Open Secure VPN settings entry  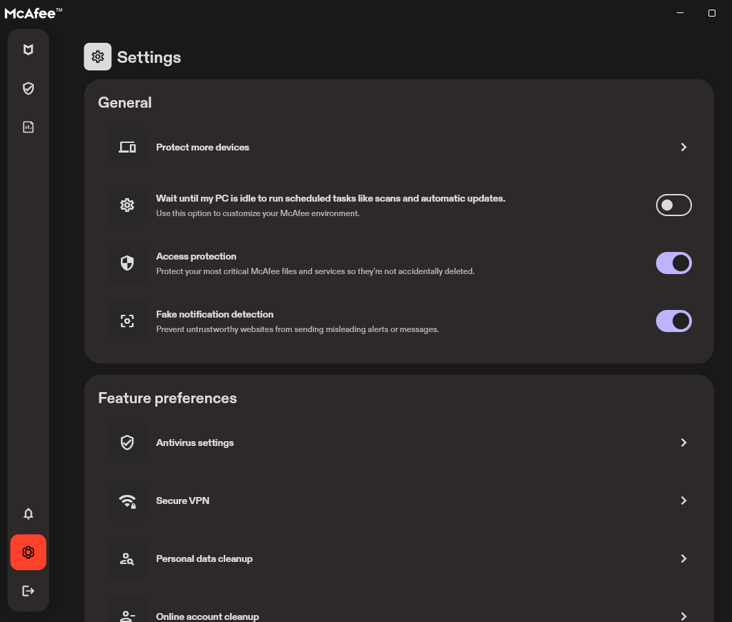point(399,500)
